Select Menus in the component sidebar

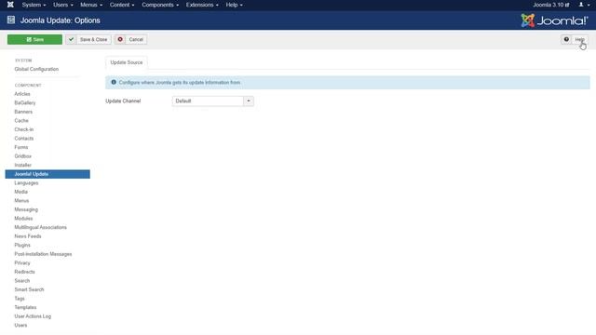click(21, 201)
